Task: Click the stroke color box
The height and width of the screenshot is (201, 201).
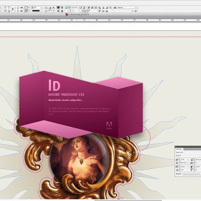Action: [x=26, y=11]
